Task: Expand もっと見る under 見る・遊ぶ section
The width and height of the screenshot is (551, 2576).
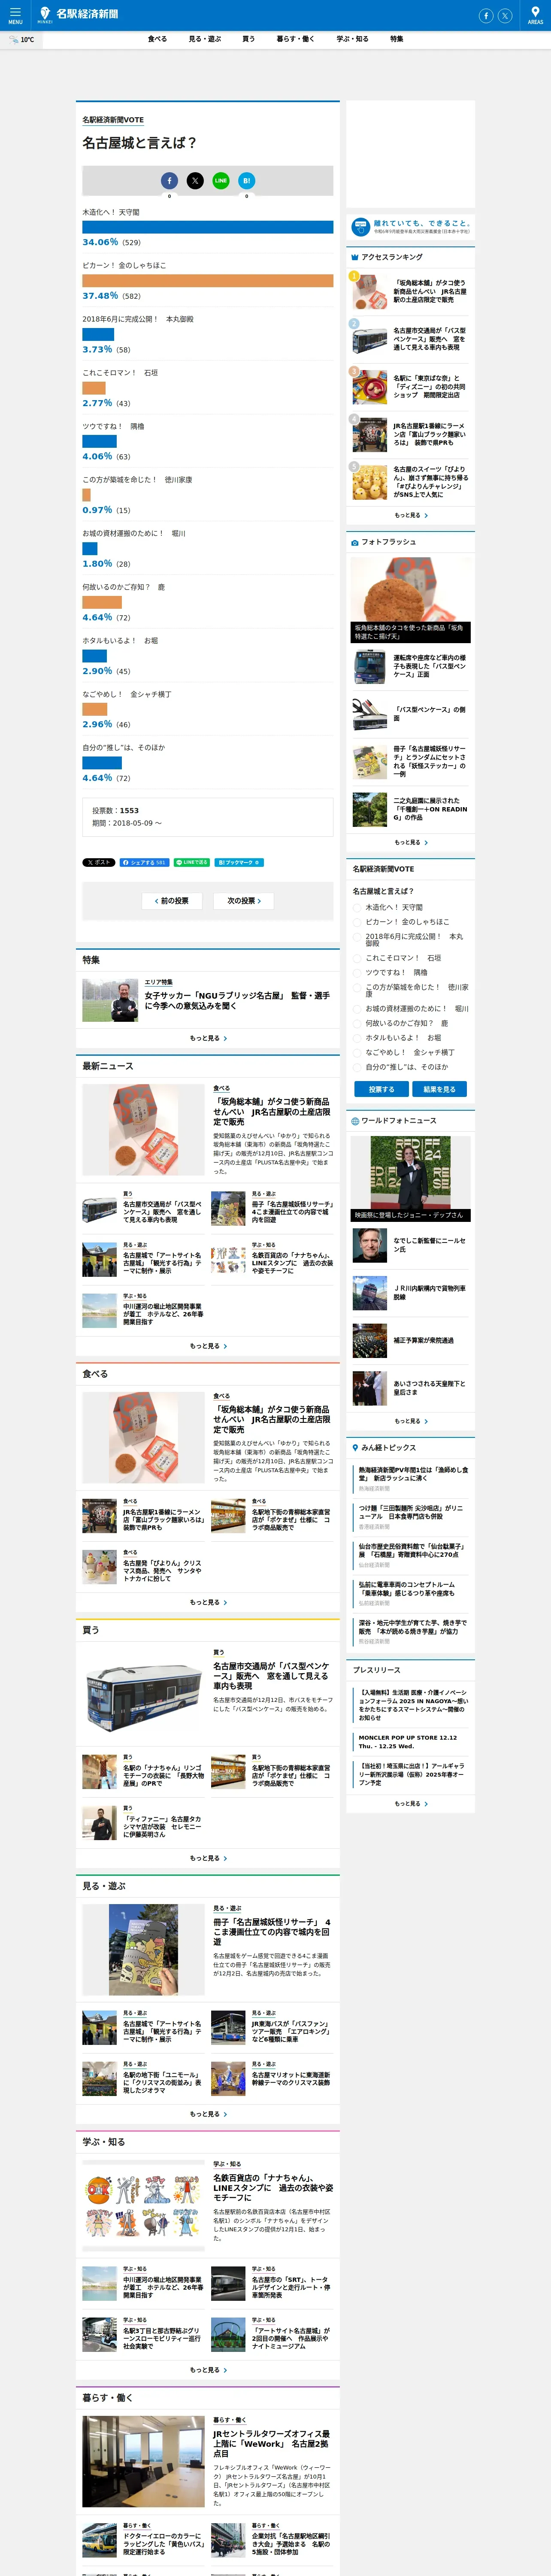Action: pyautogui.click(x=208, y=2114)
